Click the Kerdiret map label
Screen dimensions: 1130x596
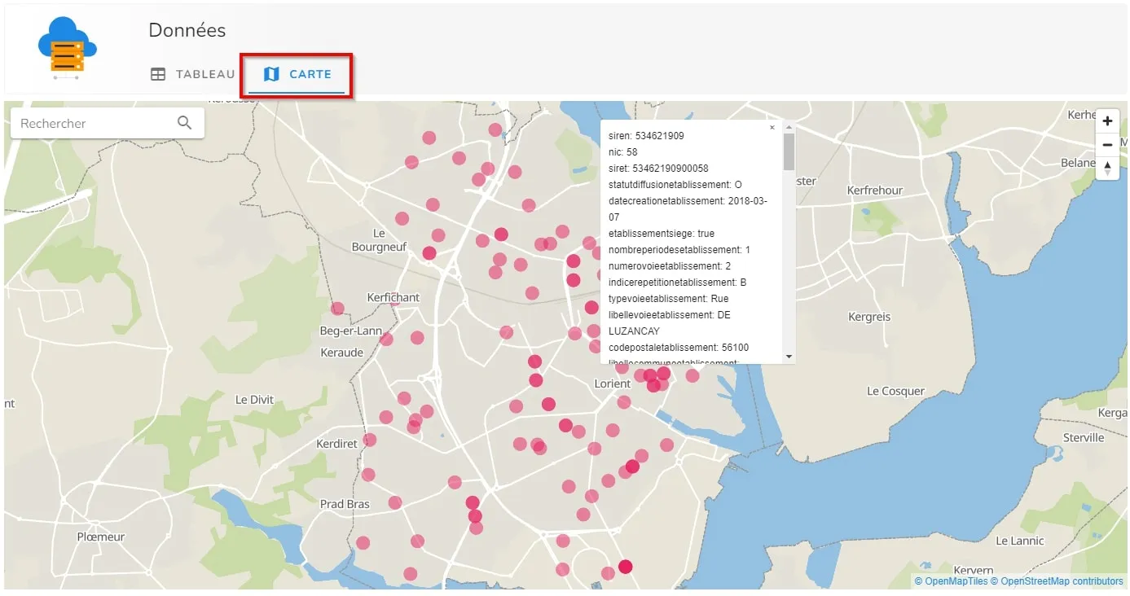tap(336, 444)
